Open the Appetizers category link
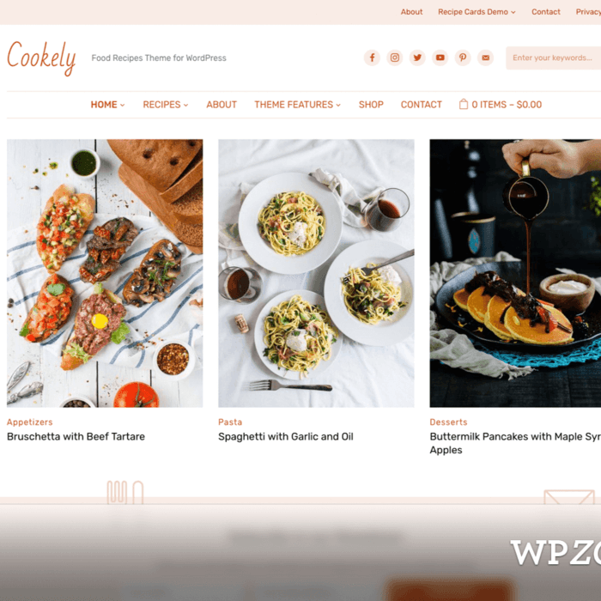This screenshot has height=601, width=601. click(x=29, y=422)
